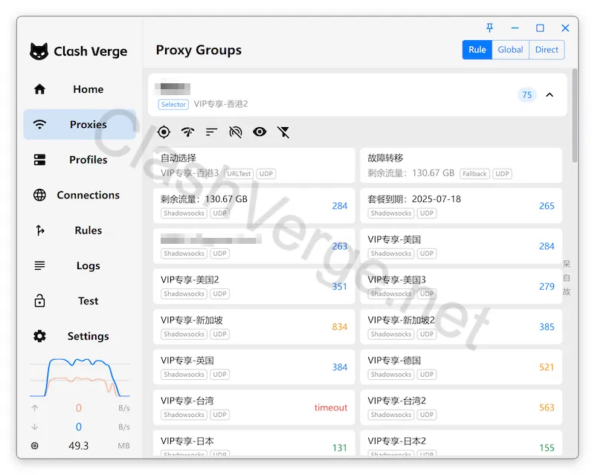Click the Test lock icon
The width and height of the screenshot is (595, 475).
39,301
